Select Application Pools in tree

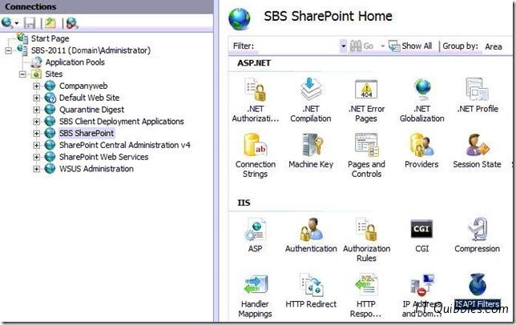point(75,62)
